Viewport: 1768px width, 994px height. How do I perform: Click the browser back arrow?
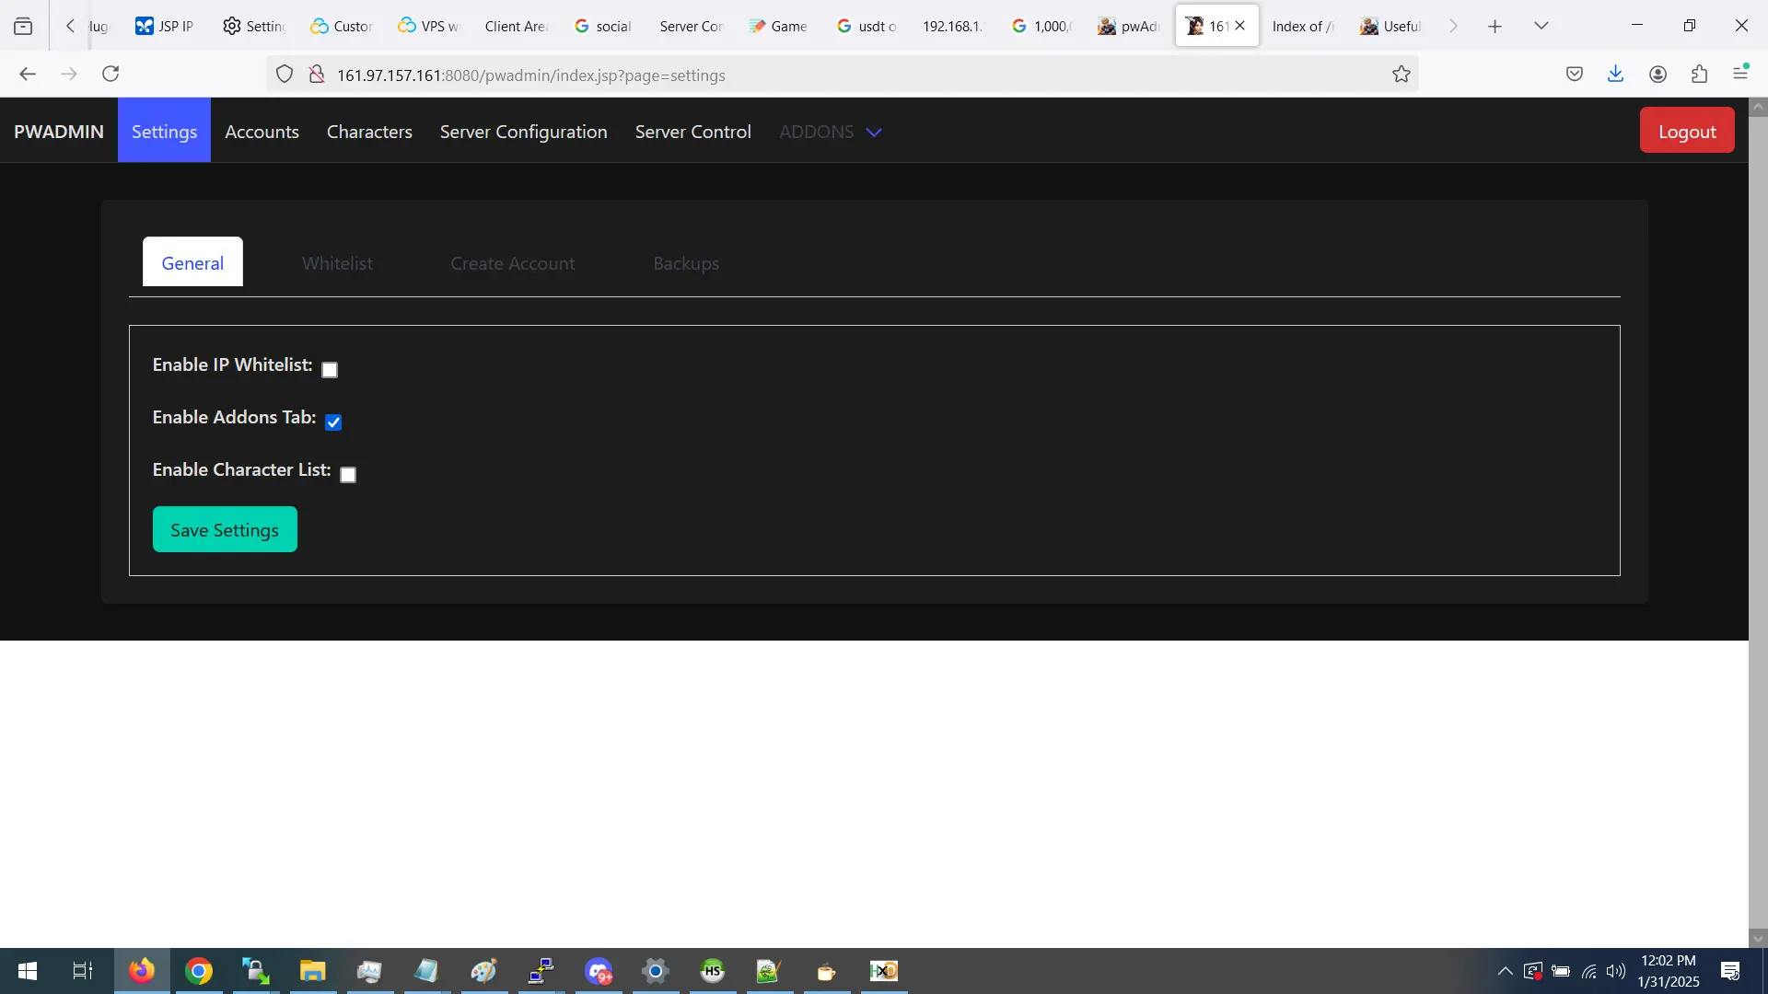(x=28, y=75)
